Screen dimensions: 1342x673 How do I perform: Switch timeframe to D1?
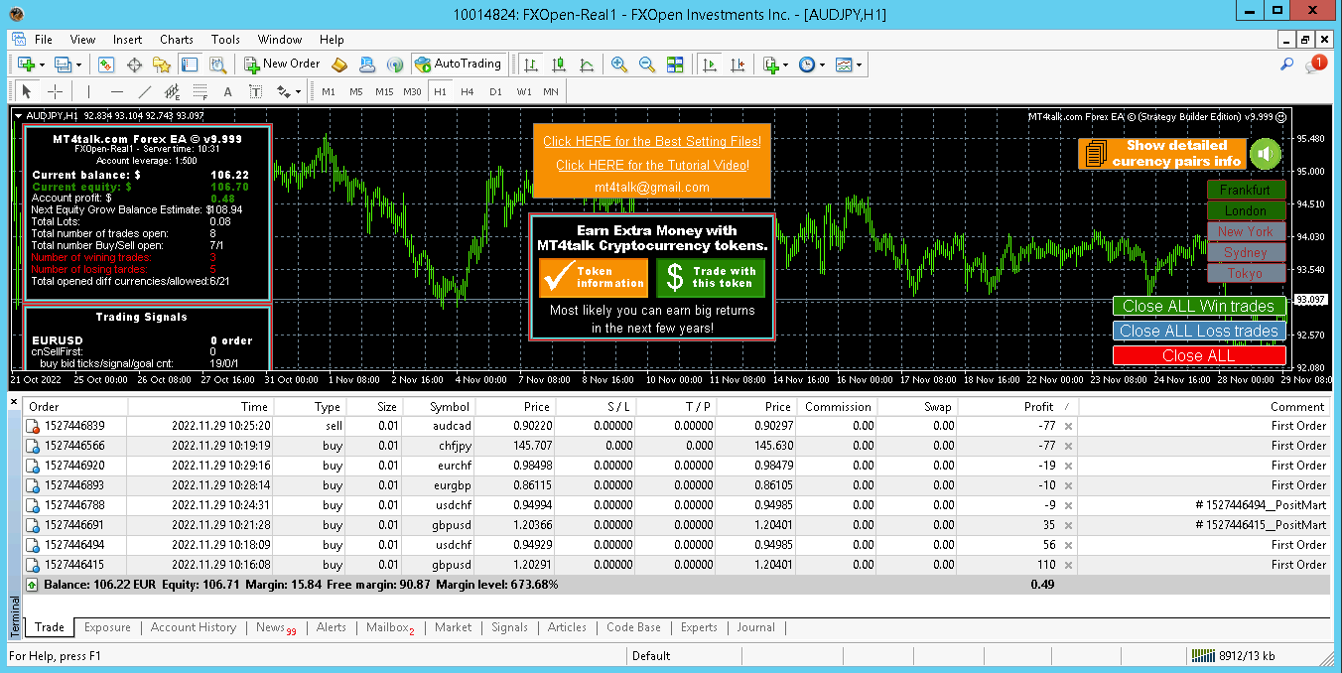495,91
